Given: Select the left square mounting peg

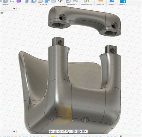Looking at the screenshot, I should tap(58, 41).
